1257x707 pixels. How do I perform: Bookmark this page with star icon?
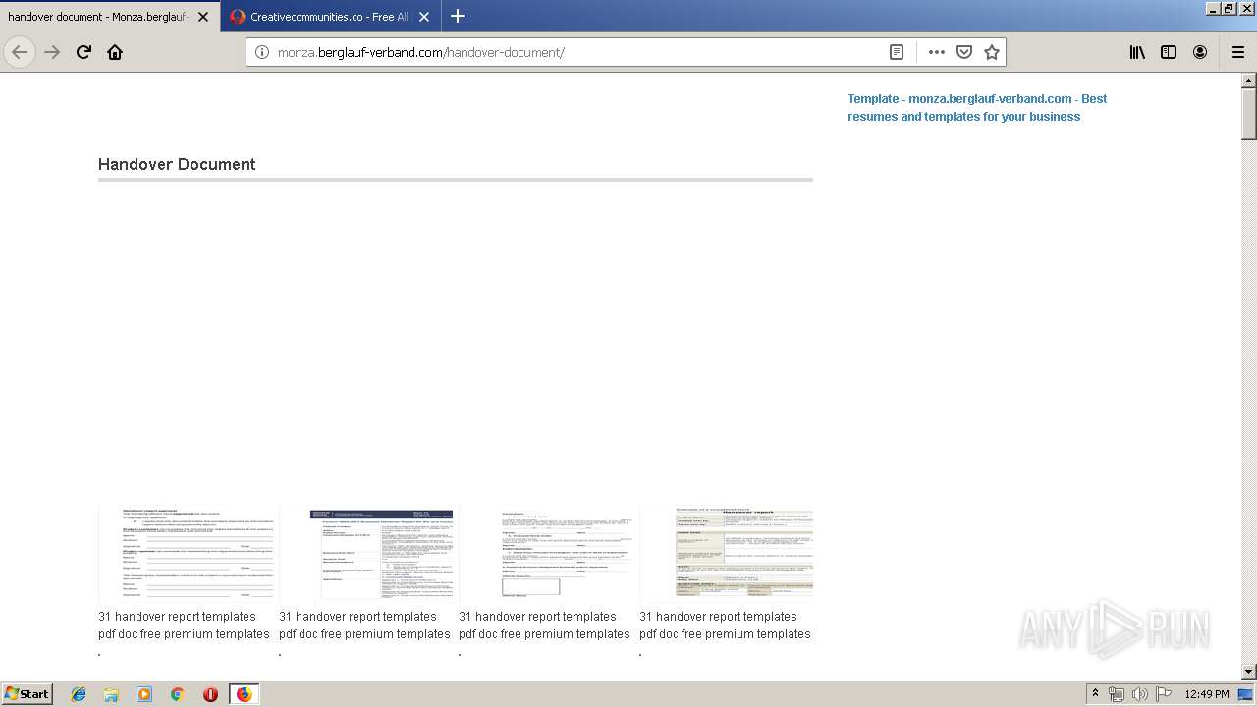tap(992, 52)
